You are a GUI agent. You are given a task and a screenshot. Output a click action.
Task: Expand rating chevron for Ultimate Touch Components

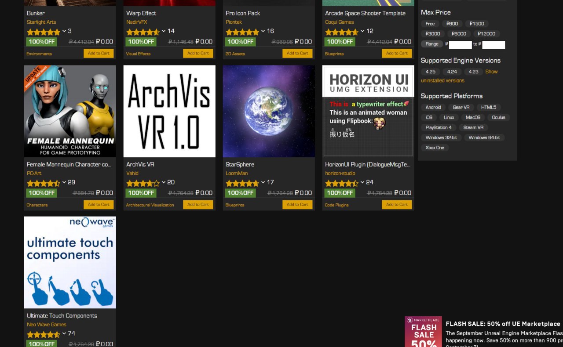point(64,333)
